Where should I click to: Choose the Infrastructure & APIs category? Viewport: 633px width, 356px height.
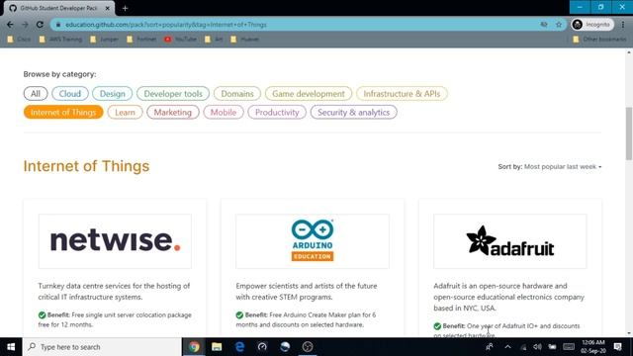402,94
